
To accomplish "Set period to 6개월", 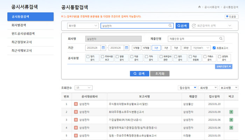I will (x=146, y=48).
